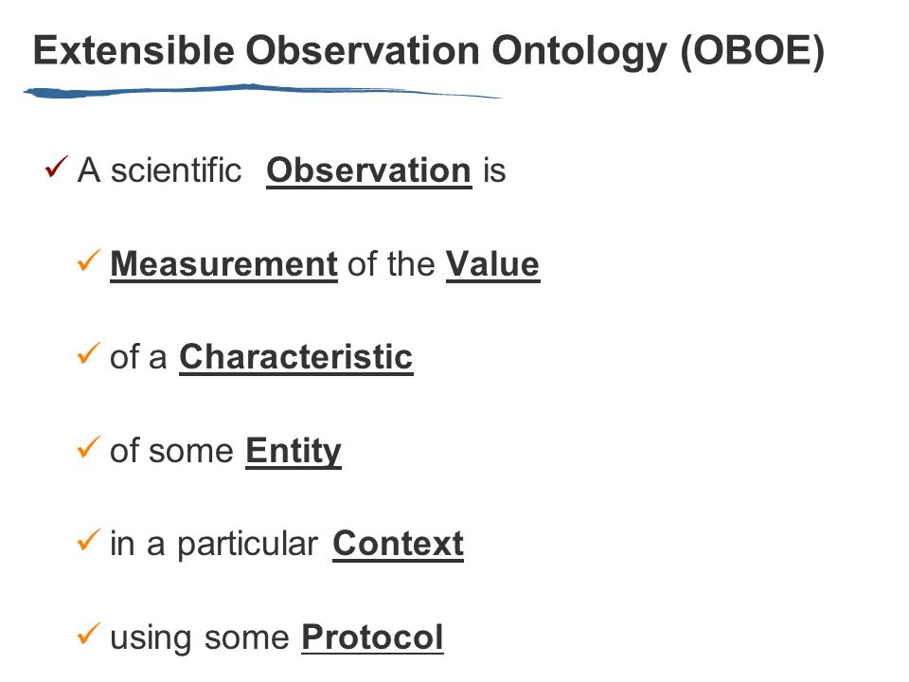The image size is (909, 682).
Task: Click the text 'of the' between Measurement and Value
Action: [391, 265]
